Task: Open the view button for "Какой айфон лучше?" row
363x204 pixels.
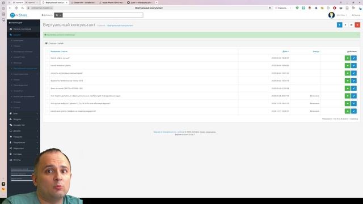Action: tap(348, 58)
